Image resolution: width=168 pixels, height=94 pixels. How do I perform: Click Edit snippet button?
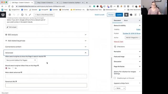pos(12,27)
